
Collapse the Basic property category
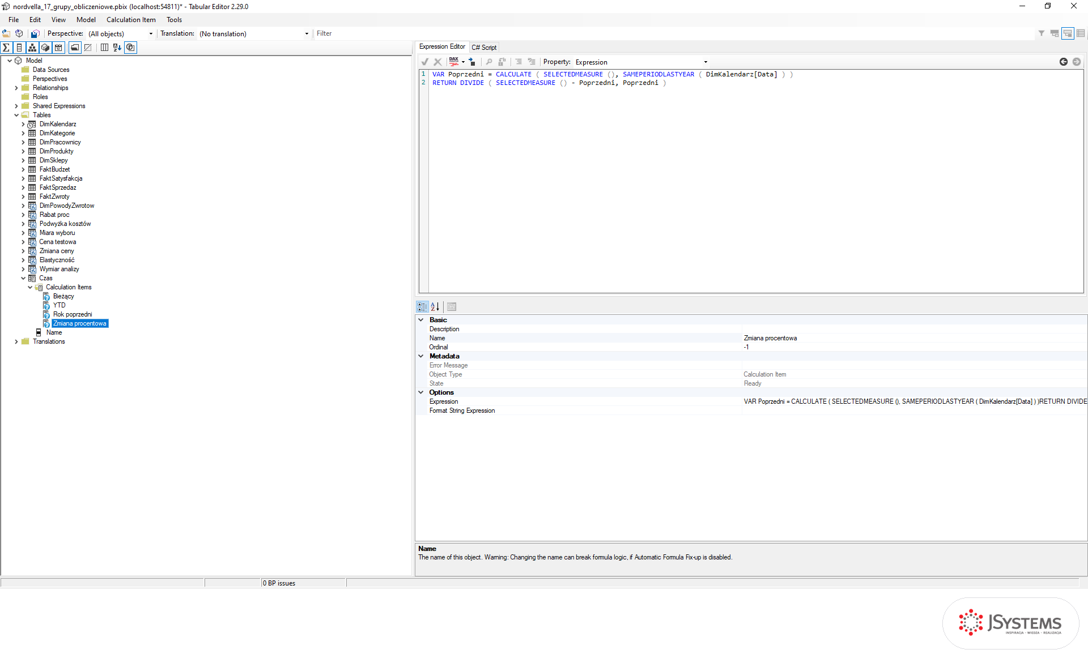(x=421, y=320)
